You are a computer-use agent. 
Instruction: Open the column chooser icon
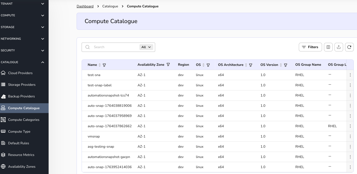[328, 47]
